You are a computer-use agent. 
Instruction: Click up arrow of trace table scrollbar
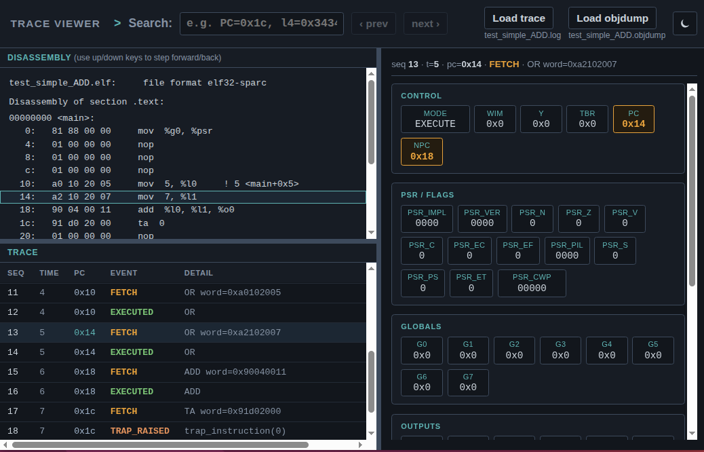[x=371, y=268]
